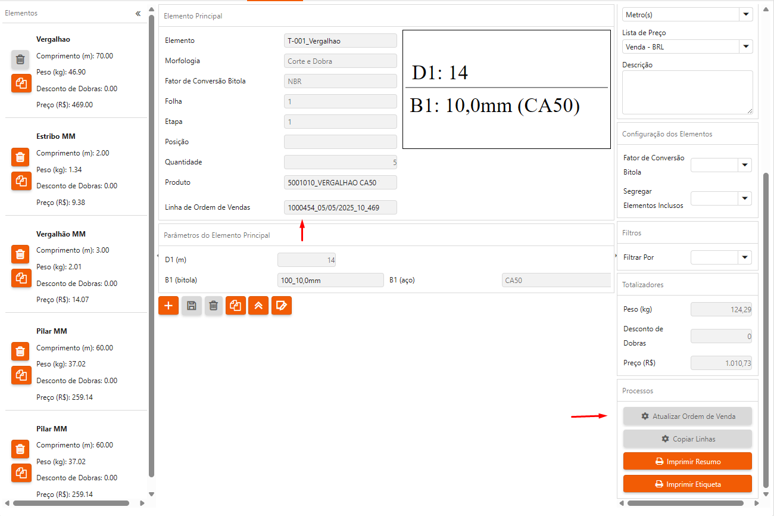Delete the first Pilar MM element

[x=20, y=352]
